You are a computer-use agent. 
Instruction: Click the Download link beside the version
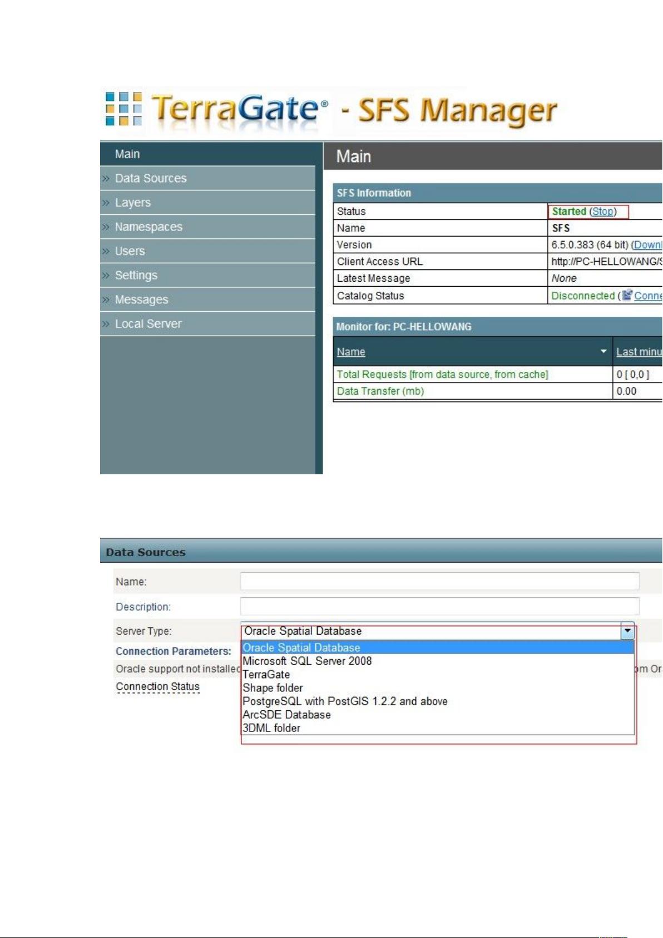(x=648, y=245)
